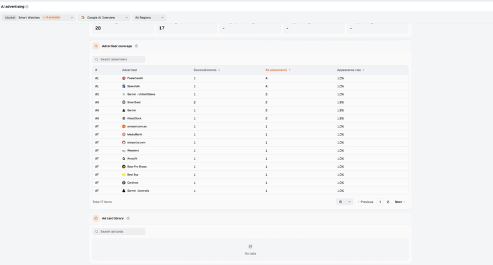Click the Poalarhealth logo icon
493x265 pixels.
click(124, 78)
